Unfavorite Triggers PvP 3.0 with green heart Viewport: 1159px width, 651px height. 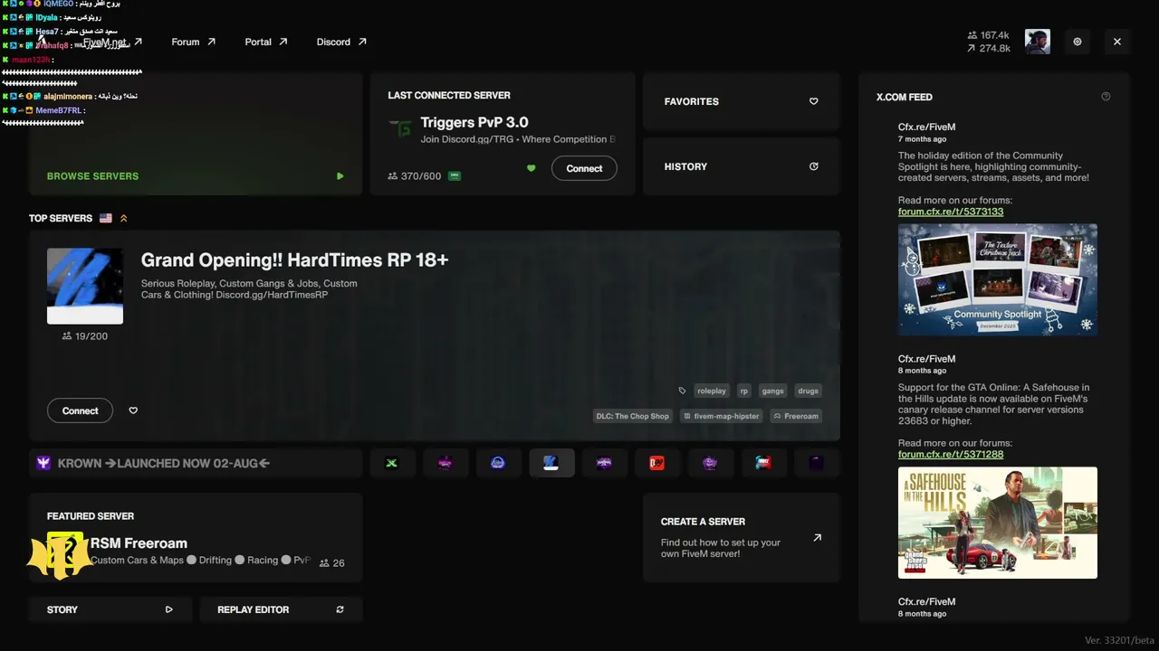(532, 168)
